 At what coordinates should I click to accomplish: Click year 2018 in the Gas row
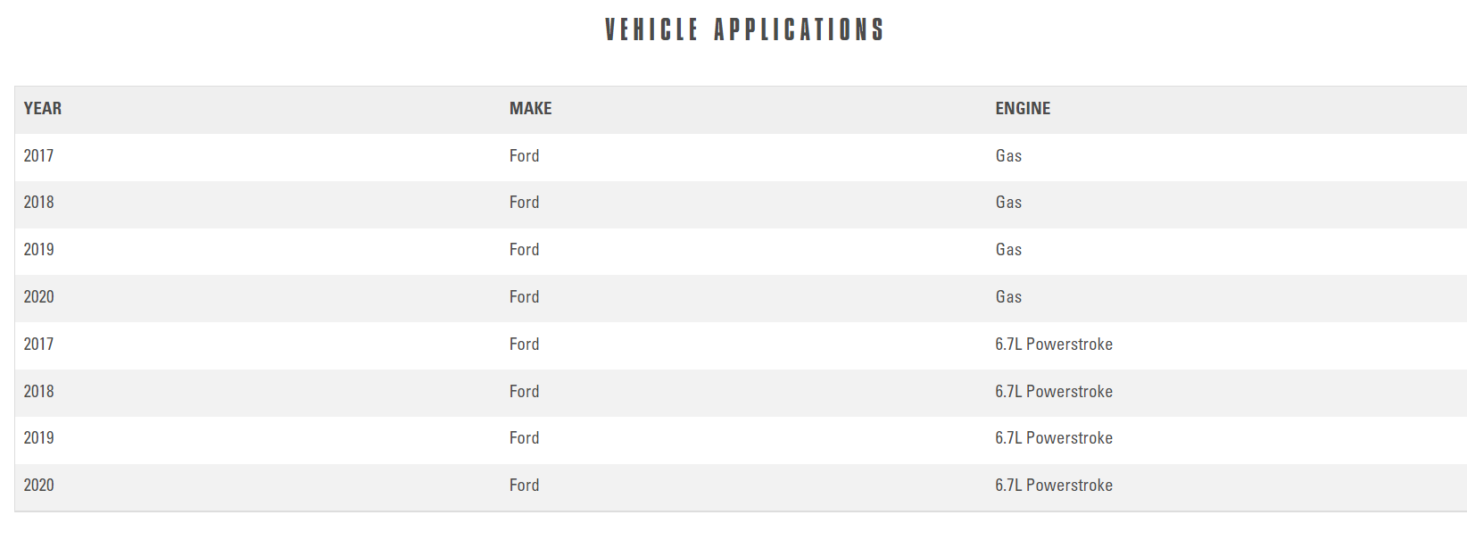point(38,203)
